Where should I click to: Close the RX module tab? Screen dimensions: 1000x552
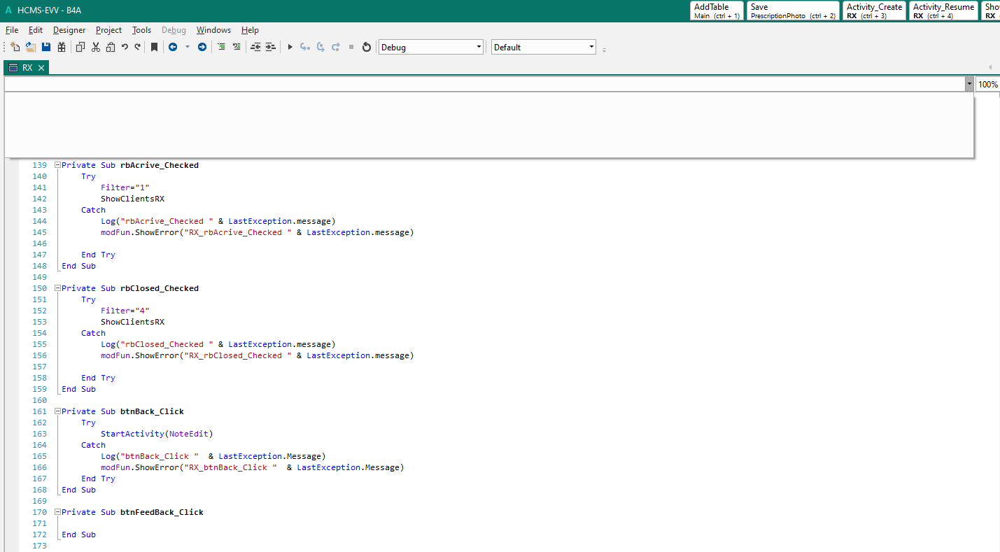tap(41, 68)
